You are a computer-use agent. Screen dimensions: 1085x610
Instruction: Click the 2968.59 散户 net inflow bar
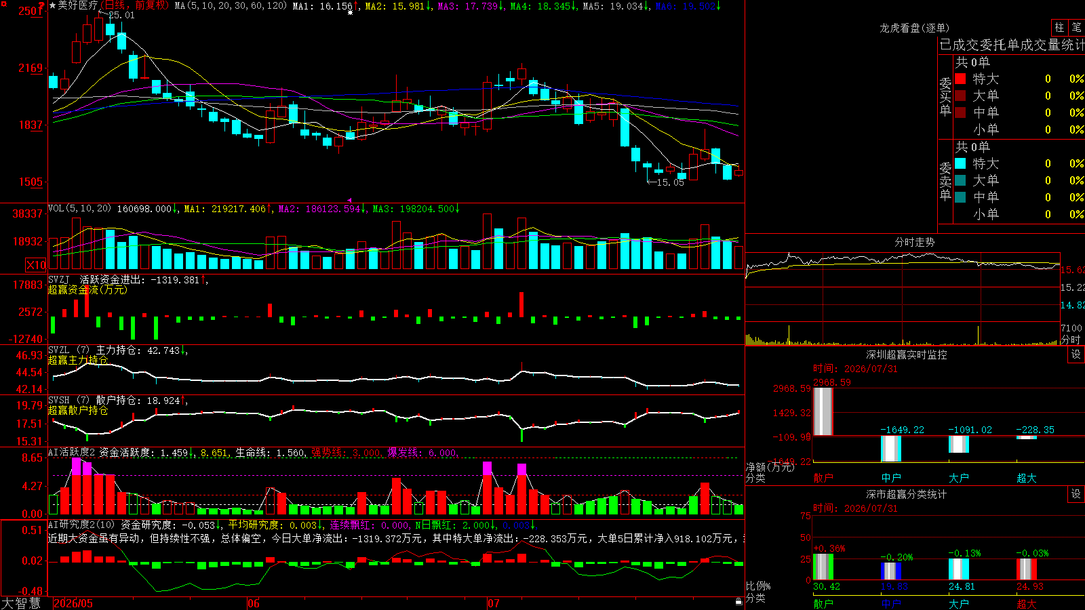click(x=823, y=411)
